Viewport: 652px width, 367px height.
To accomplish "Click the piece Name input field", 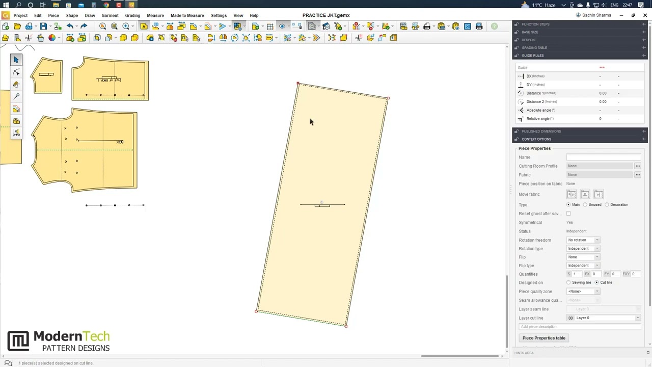I will coord(604,157).
